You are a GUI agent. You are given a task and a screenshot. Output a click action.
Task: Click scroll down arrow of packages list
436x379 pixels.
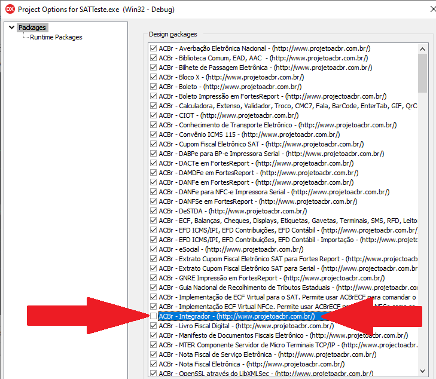(x=422, y=371)
